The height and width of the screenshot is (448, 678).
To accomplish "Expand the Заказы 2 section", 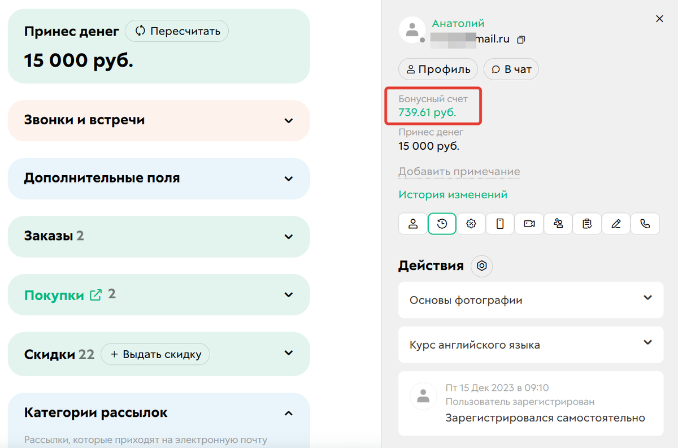I will pos(289,237).
